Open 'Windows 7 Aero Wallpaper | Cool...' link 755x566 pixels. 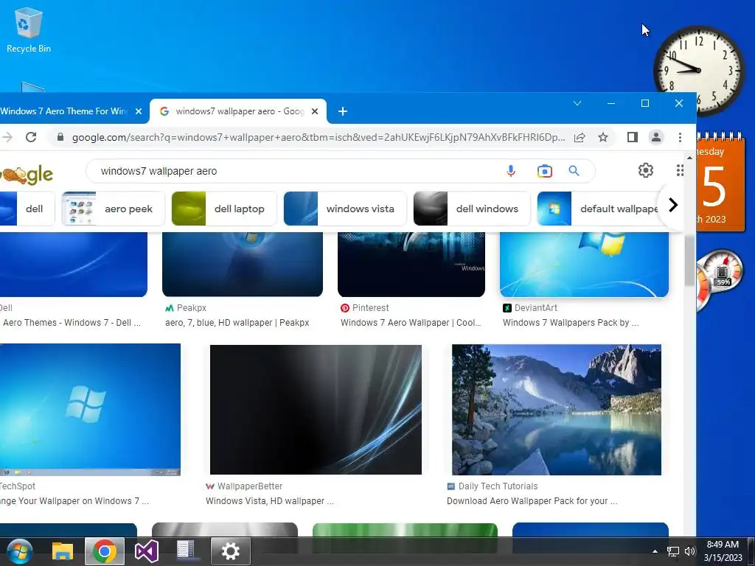(411, 323)
